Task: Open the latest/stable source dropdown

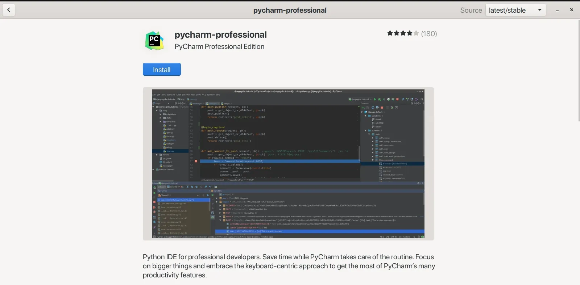Action: point(516,10)
